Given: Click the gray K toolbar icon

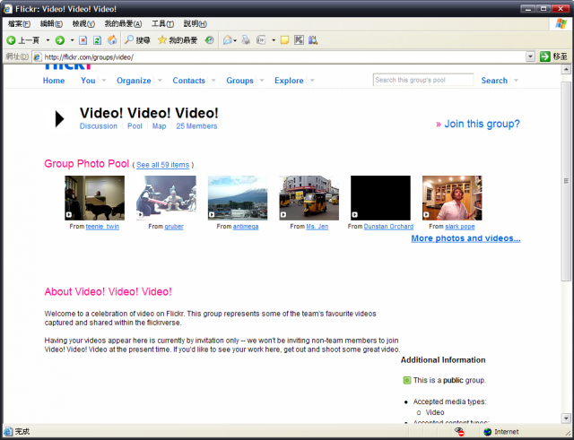Looking at the screenshot, I should coord(299,40).
